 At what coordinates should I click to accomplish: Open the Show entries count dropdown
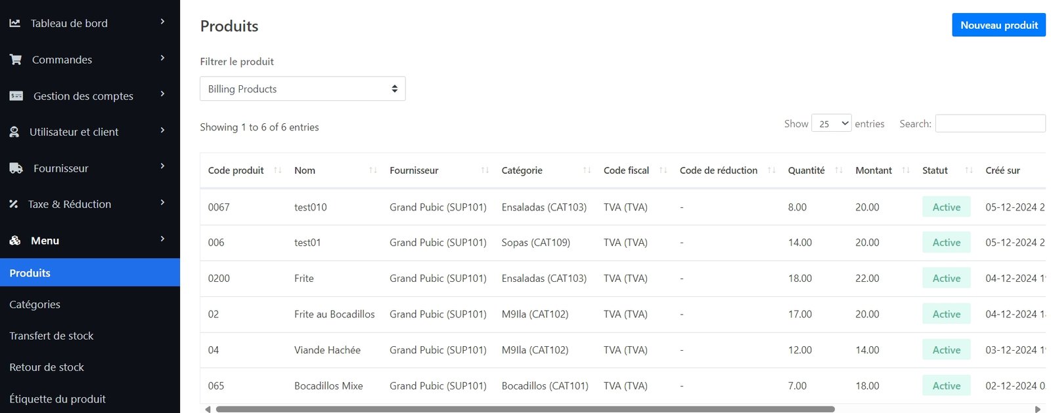coord(831,124)
